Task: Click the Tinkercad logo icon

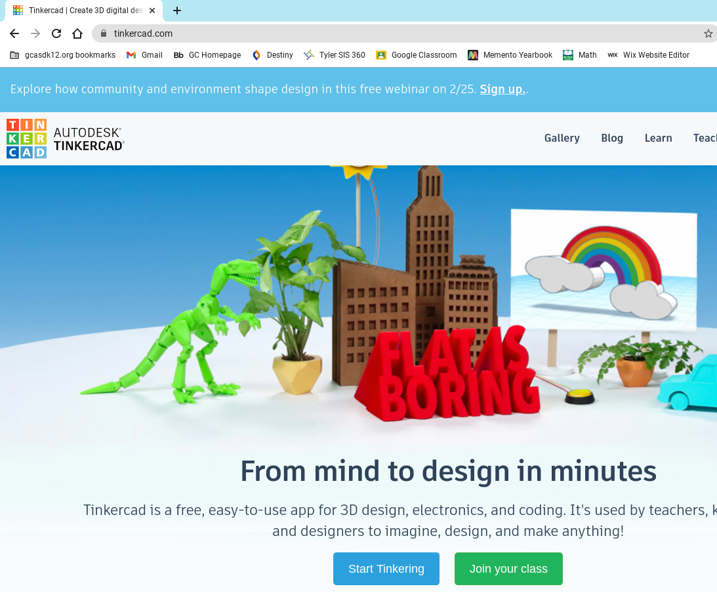Action: [x=26, y=138]
